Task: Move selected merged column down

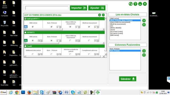Action: click(x=144, y=55)
